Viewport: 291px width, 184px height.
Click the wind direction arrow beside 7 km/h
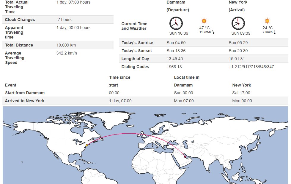pyautogui.click(x=275, y=32)
